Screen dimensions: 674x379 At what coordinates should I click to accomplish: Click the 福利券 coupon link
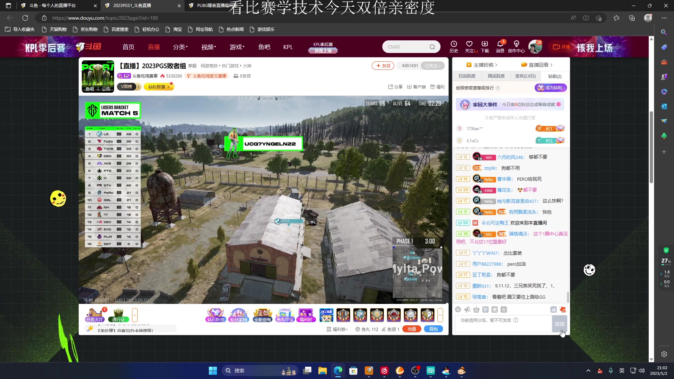[x=337, y=329]
